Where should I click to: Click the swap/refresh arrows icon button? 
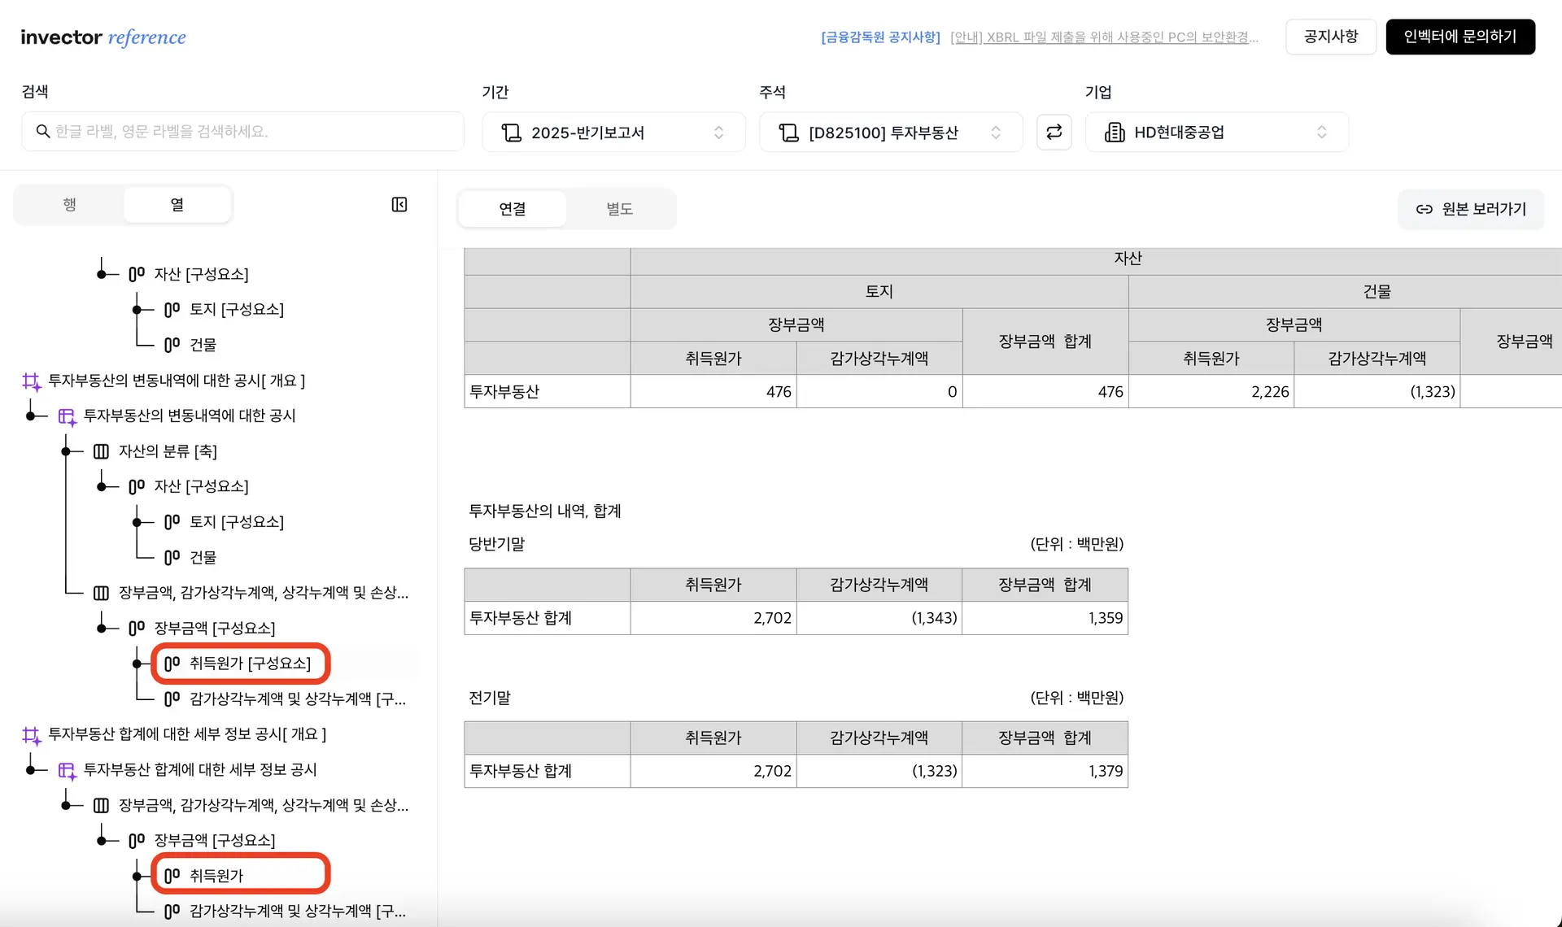coord(1054,132)
